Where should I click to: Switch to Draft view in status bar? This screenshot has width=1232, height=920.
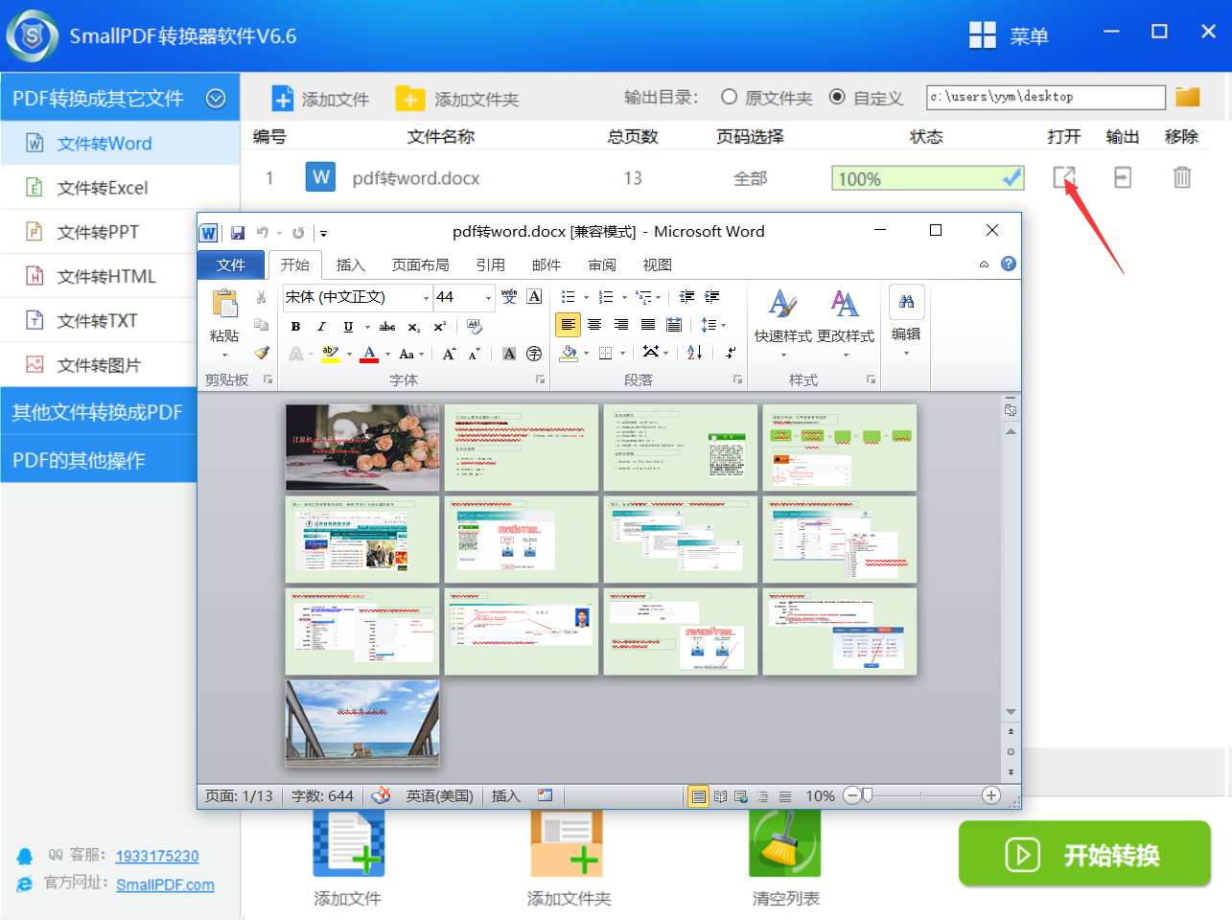pos(785,796)
